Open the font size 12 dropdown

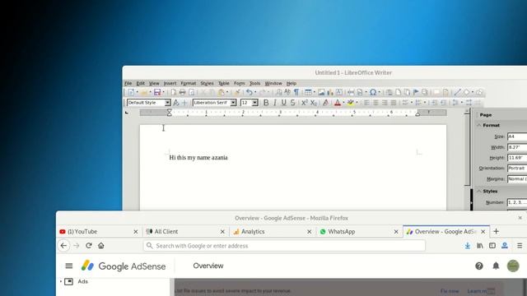point(255,103)
